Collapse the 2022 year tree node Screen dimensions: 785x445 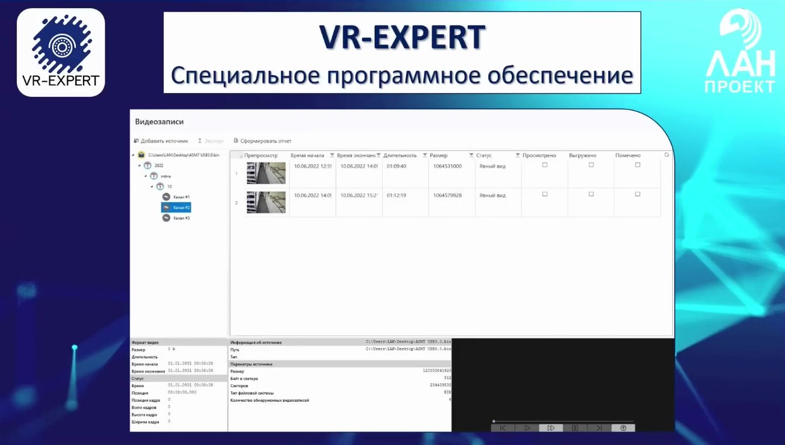(x=140, y=166)
